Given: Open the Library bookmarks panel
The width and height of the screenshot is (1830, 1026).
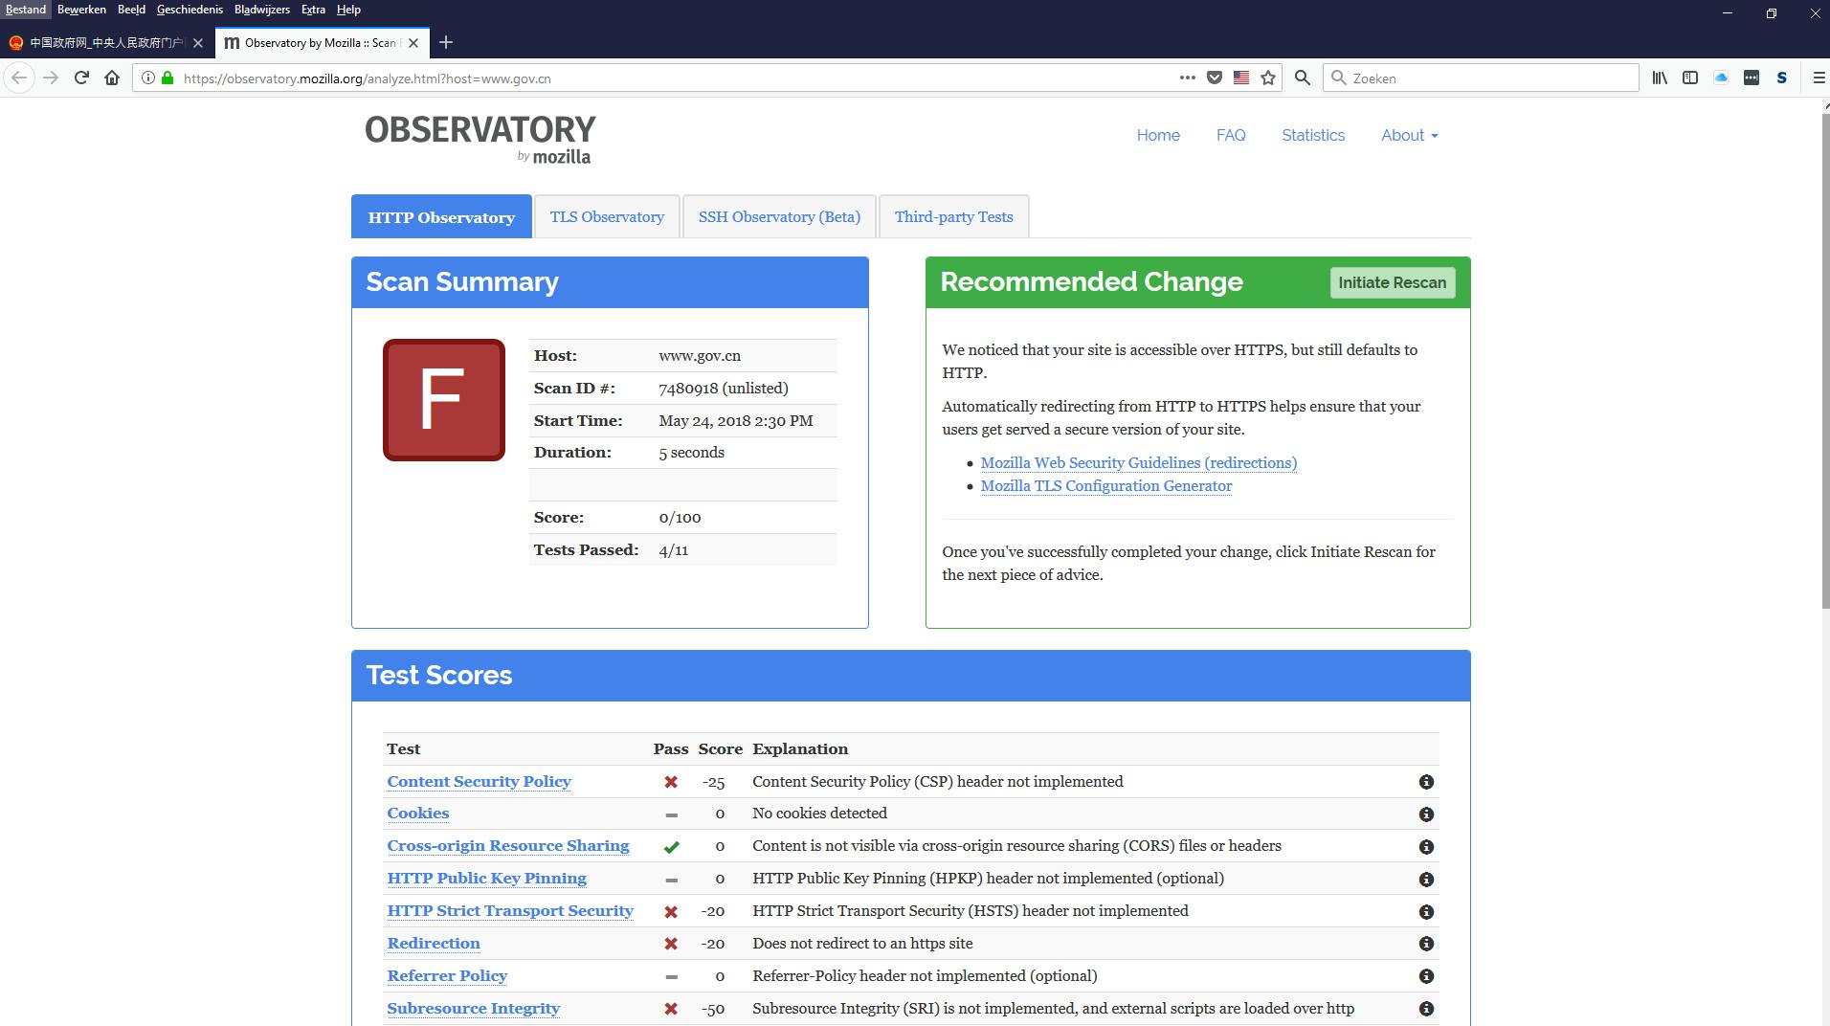Looking at the screenshot, I should pos(1660,78).
